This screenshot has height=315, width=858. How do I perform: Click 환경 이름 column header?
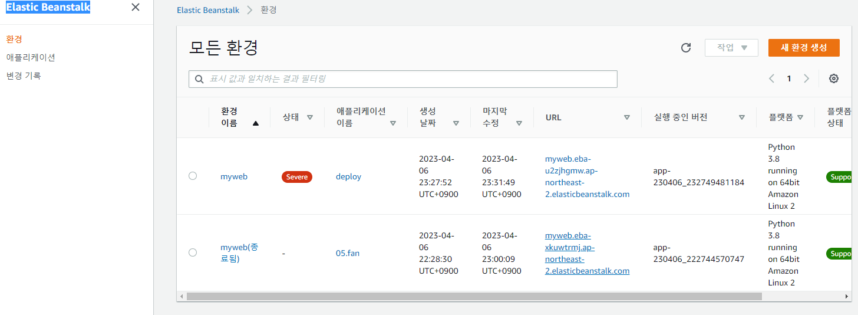(x=229, y=117)
